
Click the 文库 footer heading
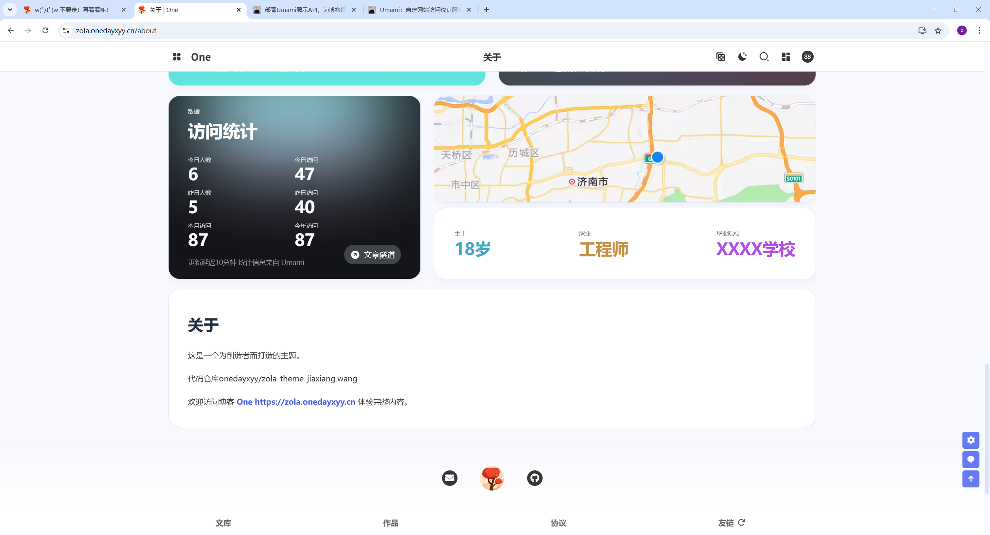[223, 523]
